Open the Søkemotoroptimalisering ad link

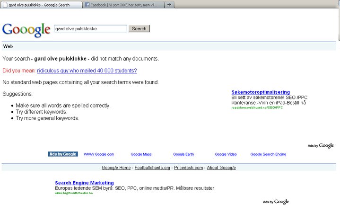click(261, 92)
